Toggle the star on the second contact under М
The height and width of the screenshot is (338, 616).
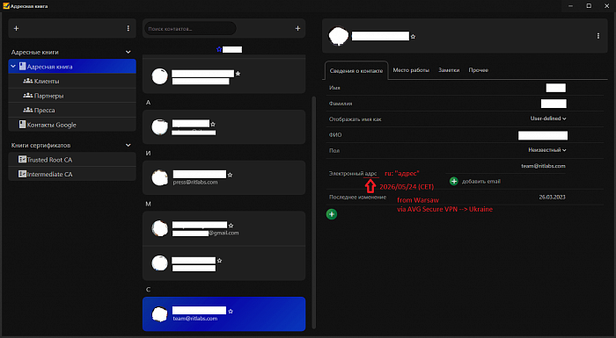click(220, 261)
